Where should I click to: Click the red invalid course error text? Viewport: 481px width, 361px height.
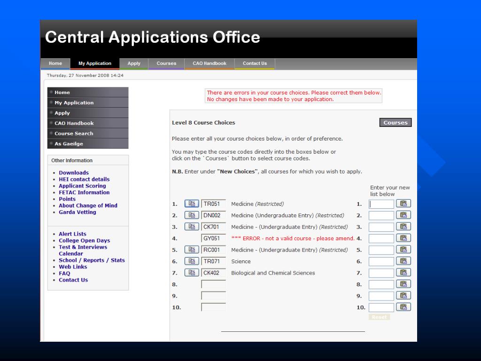tap(293, 238)
